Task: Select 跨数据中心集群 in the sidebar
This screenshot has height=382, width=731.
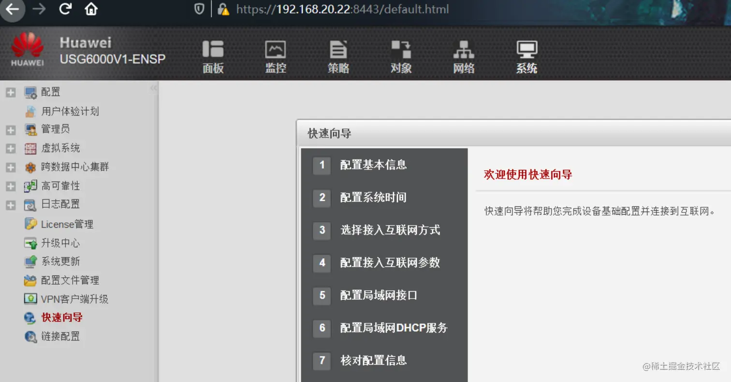Action: (75, 167)
